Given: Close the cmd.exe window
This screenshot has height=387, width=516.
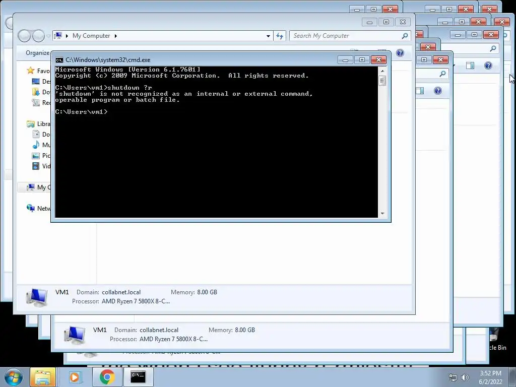Looking at the screenshot, I should [378, 59].
